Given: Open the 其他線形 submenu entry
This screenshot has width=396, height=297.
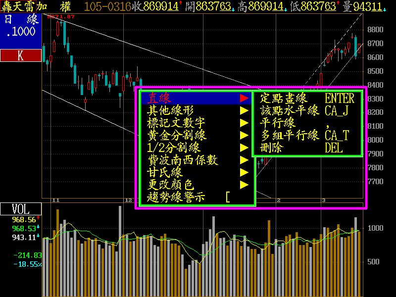Looking at the screenshot, I should [170, 110].
